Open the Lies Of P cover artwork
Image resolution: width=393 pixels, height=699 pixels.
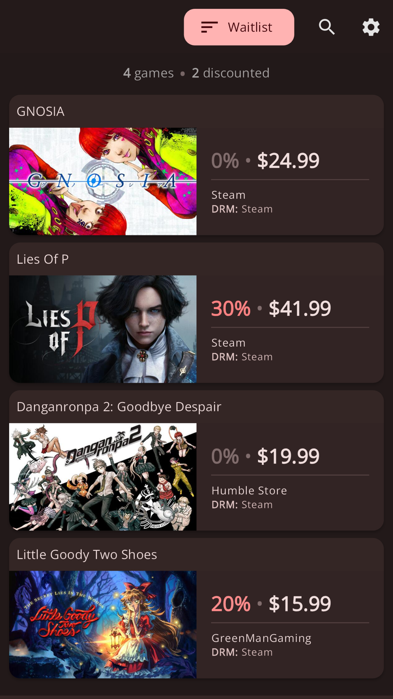[x=103, y=329]
